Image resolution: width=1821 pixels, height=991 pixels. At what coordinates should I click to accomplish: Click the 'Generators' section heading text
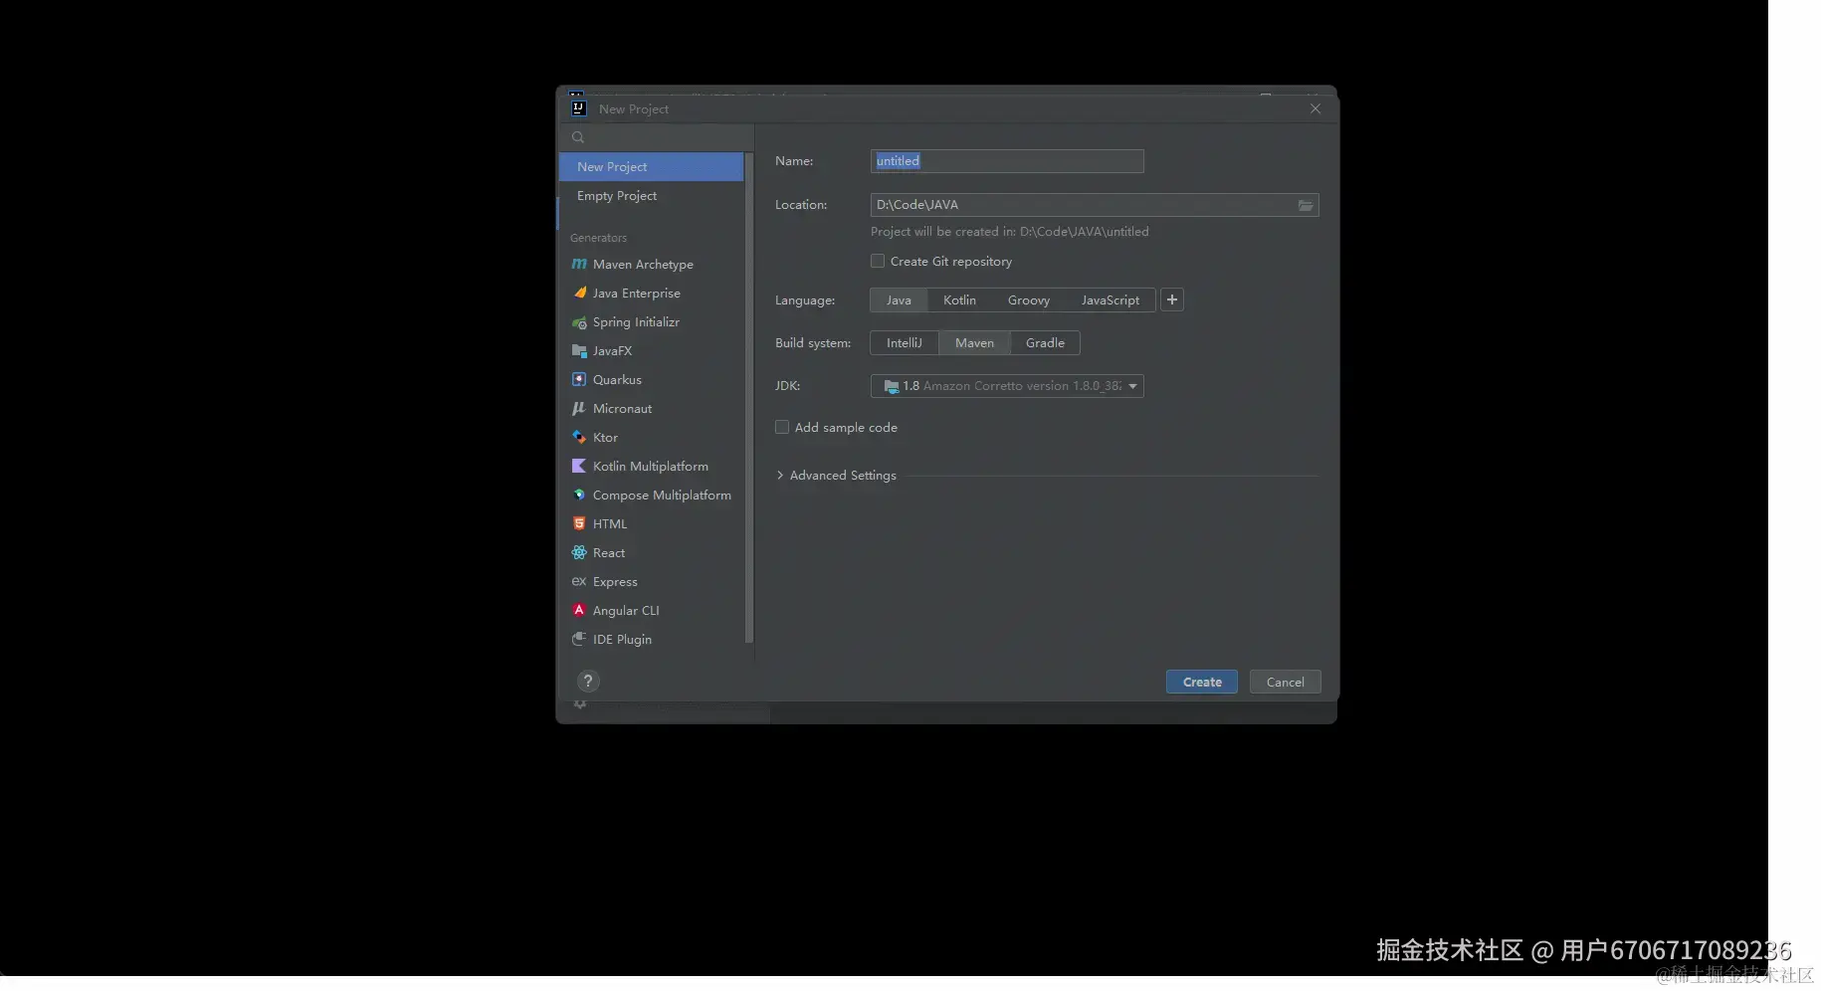tap(598, 238)
